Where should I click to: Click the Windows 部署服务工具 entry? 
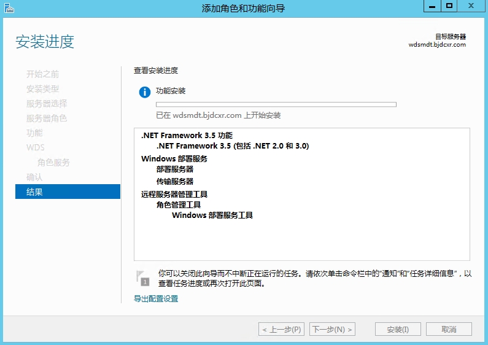(212, 215)
